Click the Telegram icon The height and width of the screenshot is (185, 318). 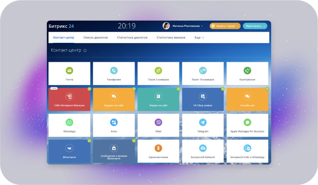203,122
